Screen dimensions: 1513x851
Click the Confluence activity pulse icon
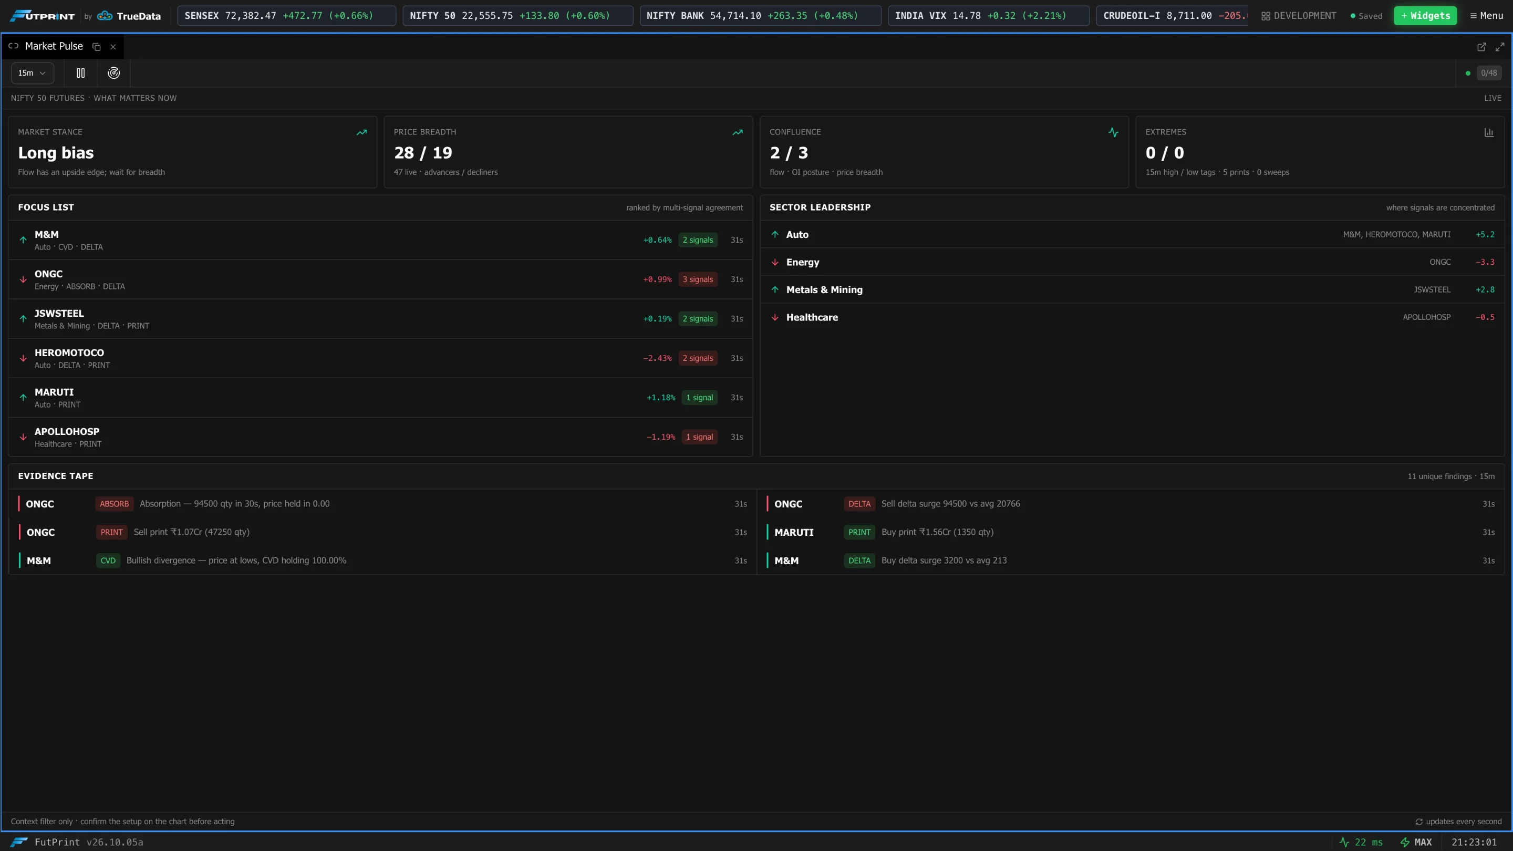click(1113, 132)
